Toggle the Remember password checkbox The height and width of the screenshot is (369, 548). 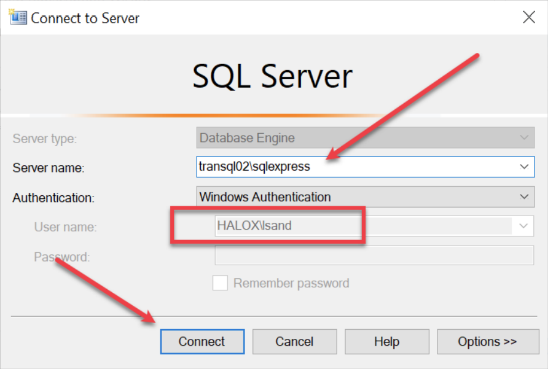(220, 283)
